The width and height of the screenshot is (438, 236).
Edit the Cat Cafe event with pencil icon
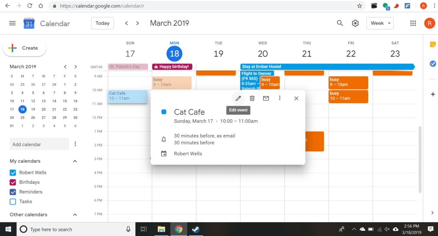(238, 98)
